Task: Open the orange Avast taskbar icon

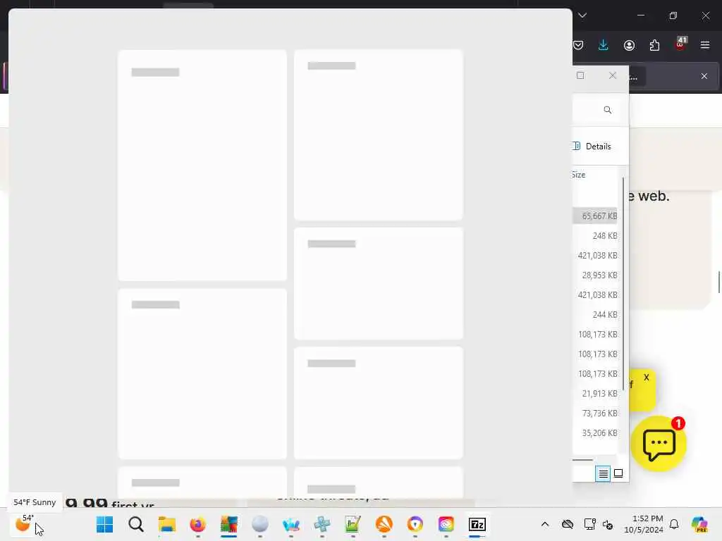Action: (x=384, y=524)
